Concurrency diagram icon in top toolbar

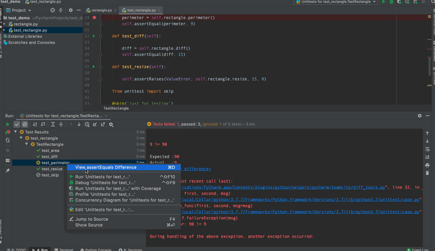415,2
